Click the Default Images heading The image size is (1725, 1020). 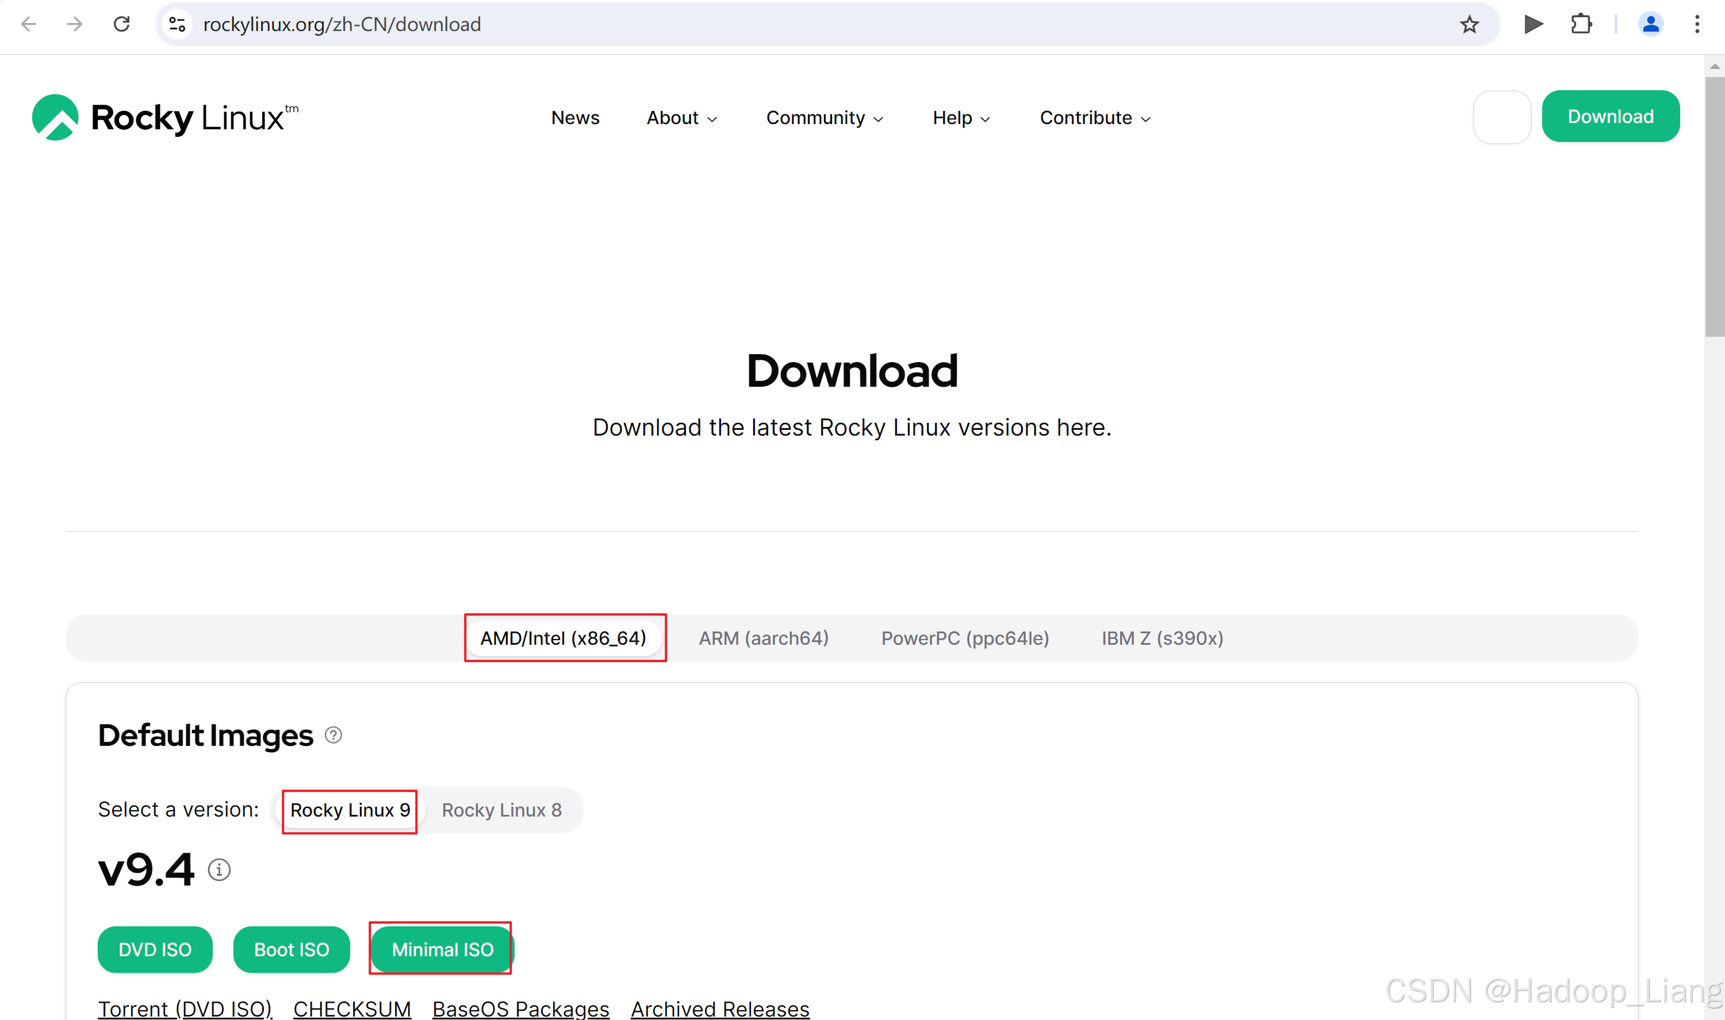[x=206, y=736]
